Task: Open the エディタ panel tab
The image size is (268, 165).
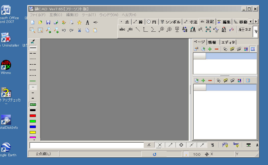Action: coord(228,42)
